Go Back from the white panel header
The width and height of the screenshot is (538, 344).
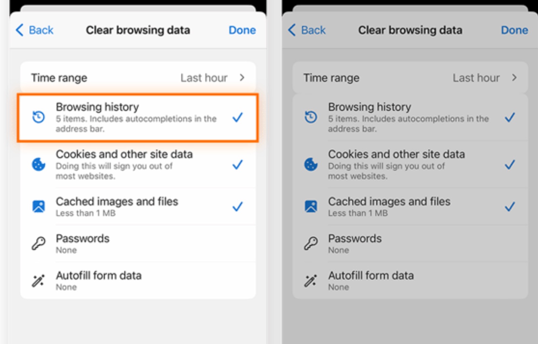[x=35, y=30]
